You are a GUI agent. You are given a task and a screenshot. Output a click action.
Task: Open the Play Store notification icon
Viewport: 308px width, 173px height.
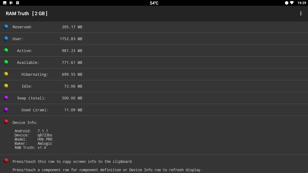11,3
